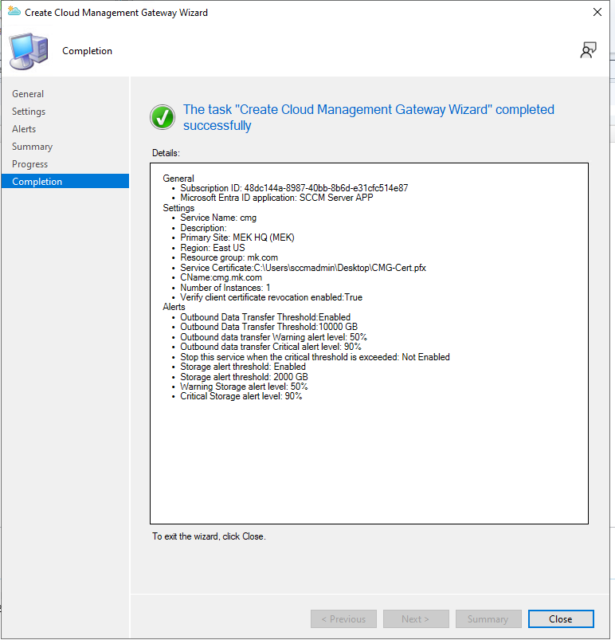Go to the Settings step in the sidebar
This screenshot has height=644, width=615.
(29, 112)
